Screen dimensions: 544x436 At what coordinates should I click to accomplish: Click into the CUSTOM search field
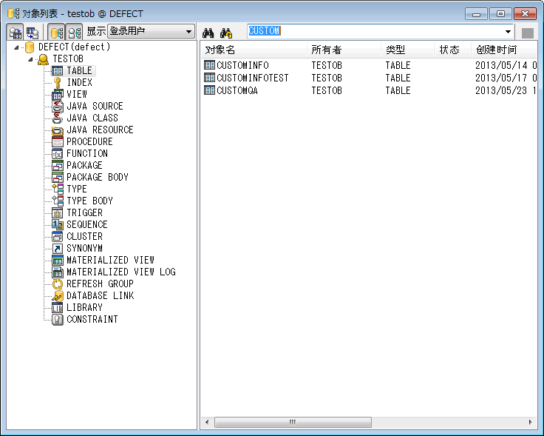click(375, 31)
